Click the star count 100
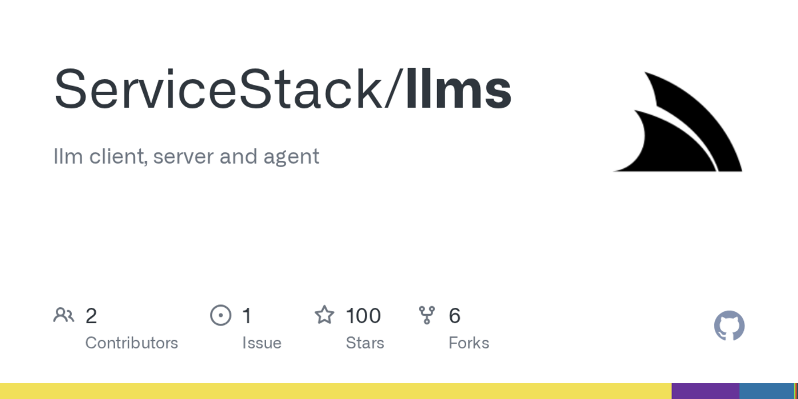 pyautogui.click(x=363, y=316)
